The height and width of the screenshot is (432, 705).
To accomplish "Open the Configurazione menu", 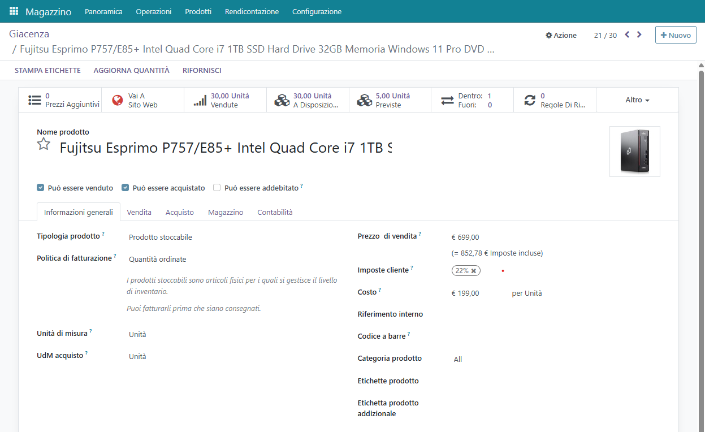I will tap(317, 11).
